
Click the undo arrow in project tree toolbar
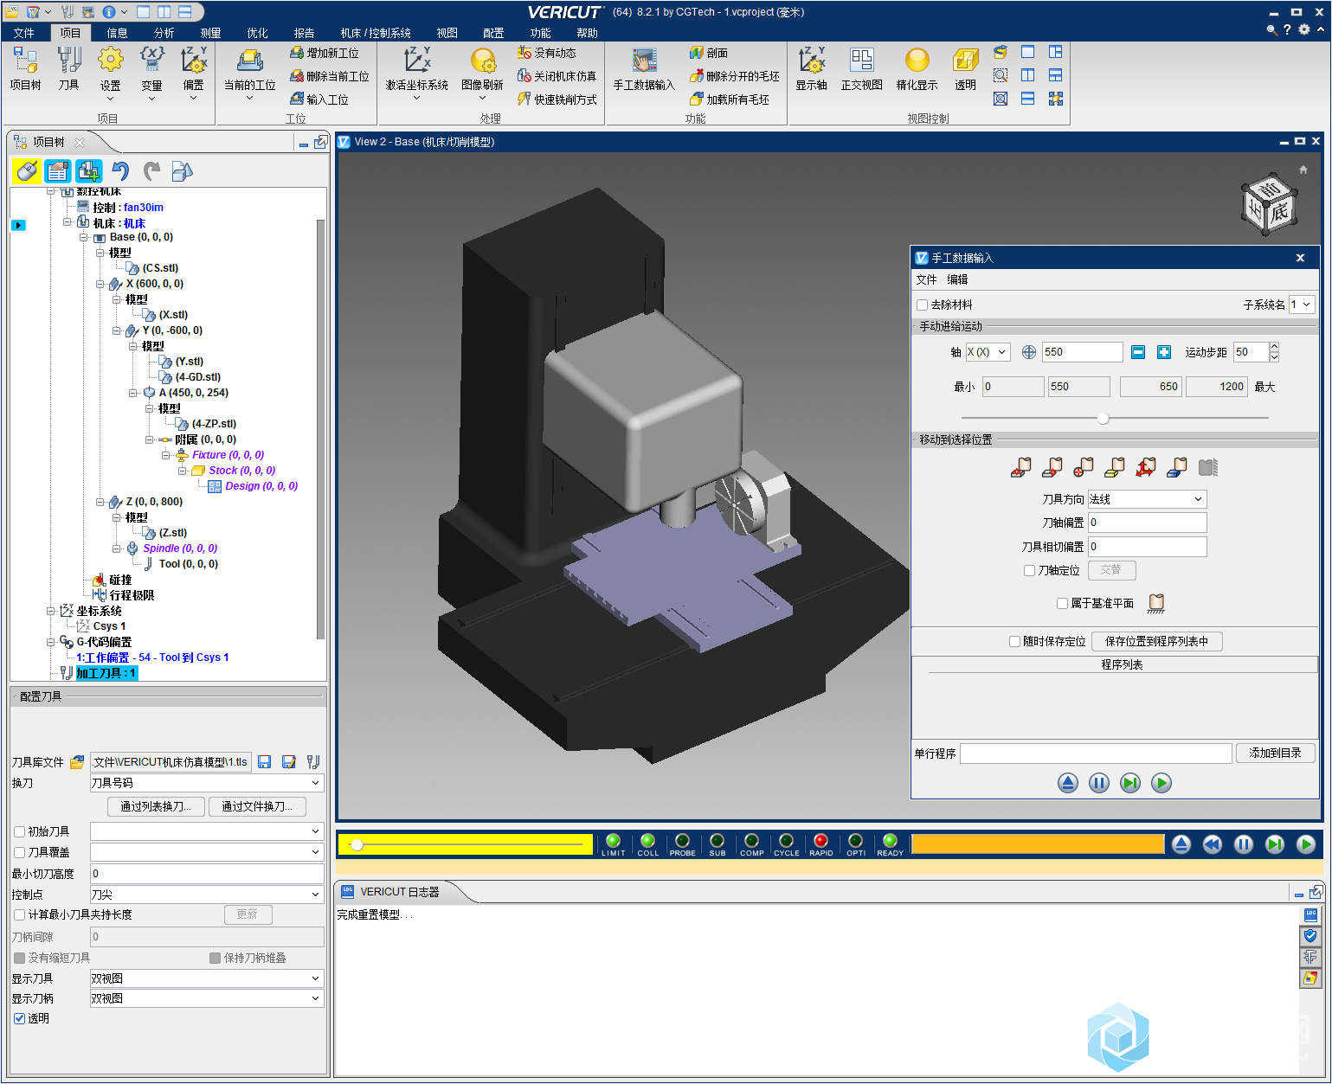point(121,171)
